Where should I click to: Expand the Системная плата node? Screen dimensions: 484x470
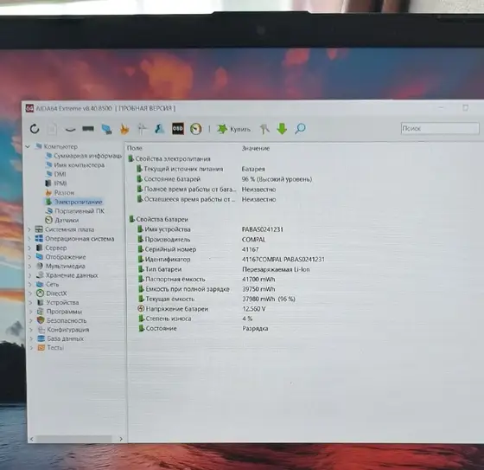coord(29,229)
